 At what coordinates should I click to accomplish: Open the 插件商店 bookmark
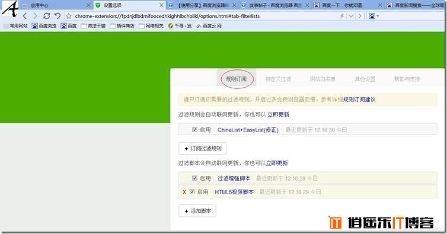(122, 26)
